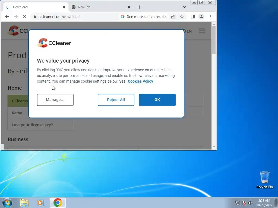
Task: Open File Explorer from taskbar
Action: [x=24, y=203]
